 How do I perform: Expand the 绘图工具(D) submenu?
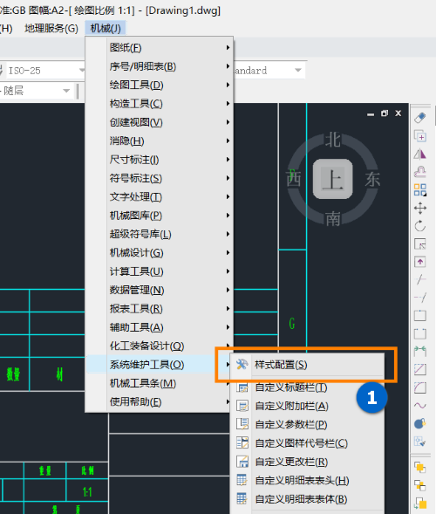pyautogui.click(x=160, y=85)
